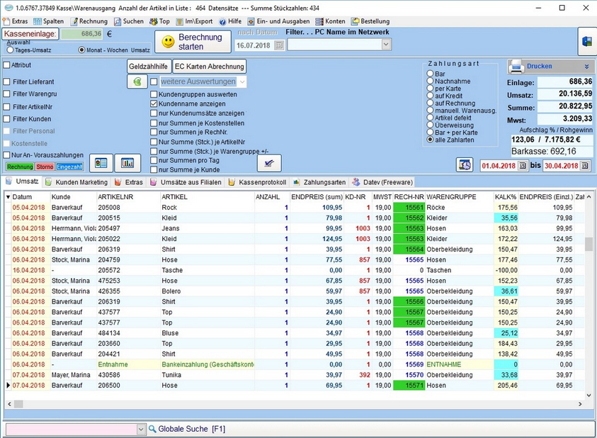This screenshot has width=597, height=438.
Task: Open the Globale Suche dropdown arrow
Action: click(x=140, y=429)
